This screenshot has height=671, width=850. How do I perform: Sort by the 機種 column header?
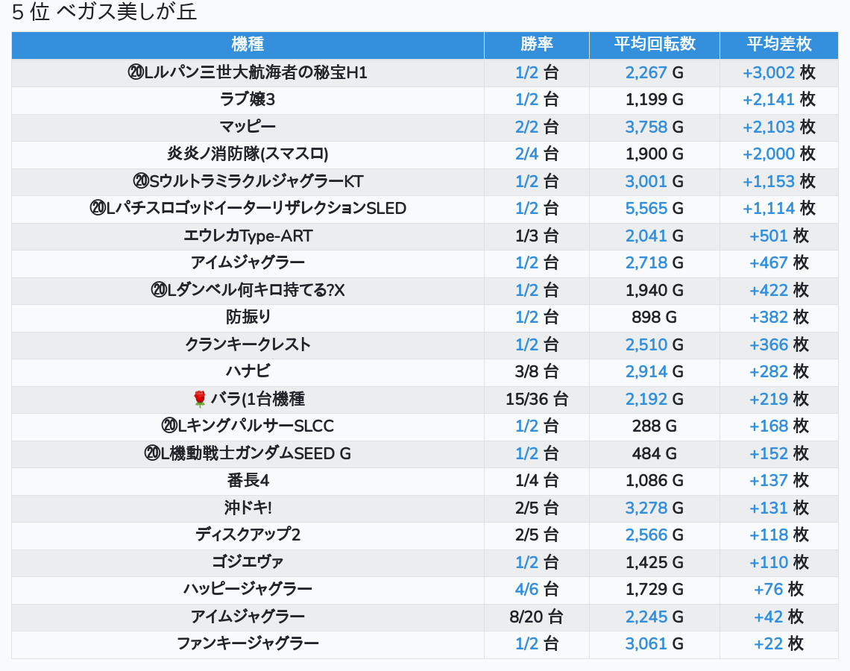click(248, 44)
